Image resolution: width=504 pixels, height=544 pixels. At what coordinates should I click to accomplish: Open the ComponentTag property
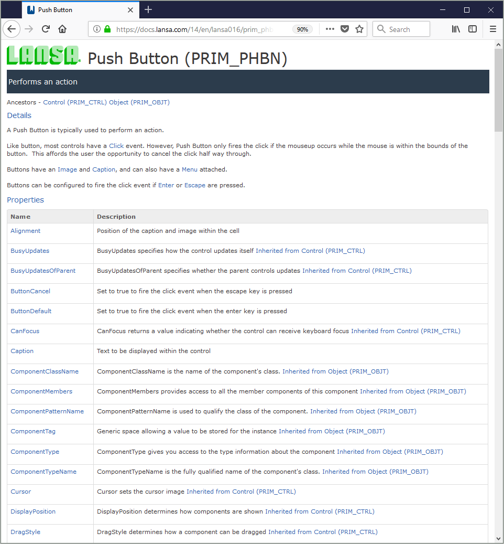tap(33, 431)
